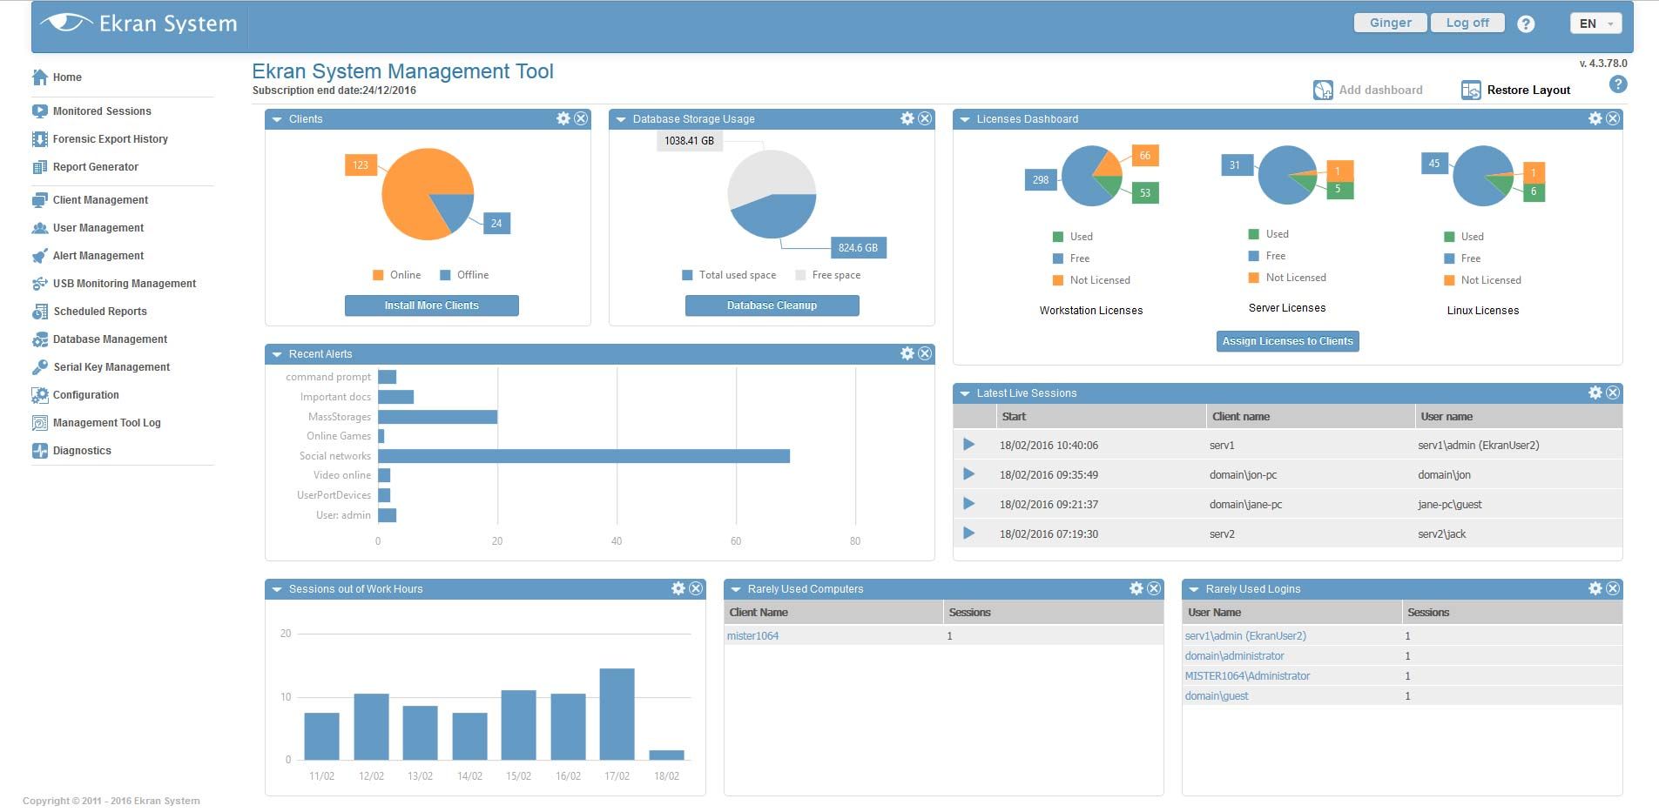Click Database Management icon

point(40,339)
